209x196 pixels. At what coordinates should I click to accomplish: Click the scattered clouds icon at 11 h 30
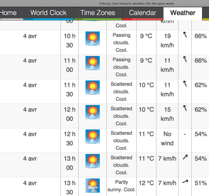tap(92, 87)
